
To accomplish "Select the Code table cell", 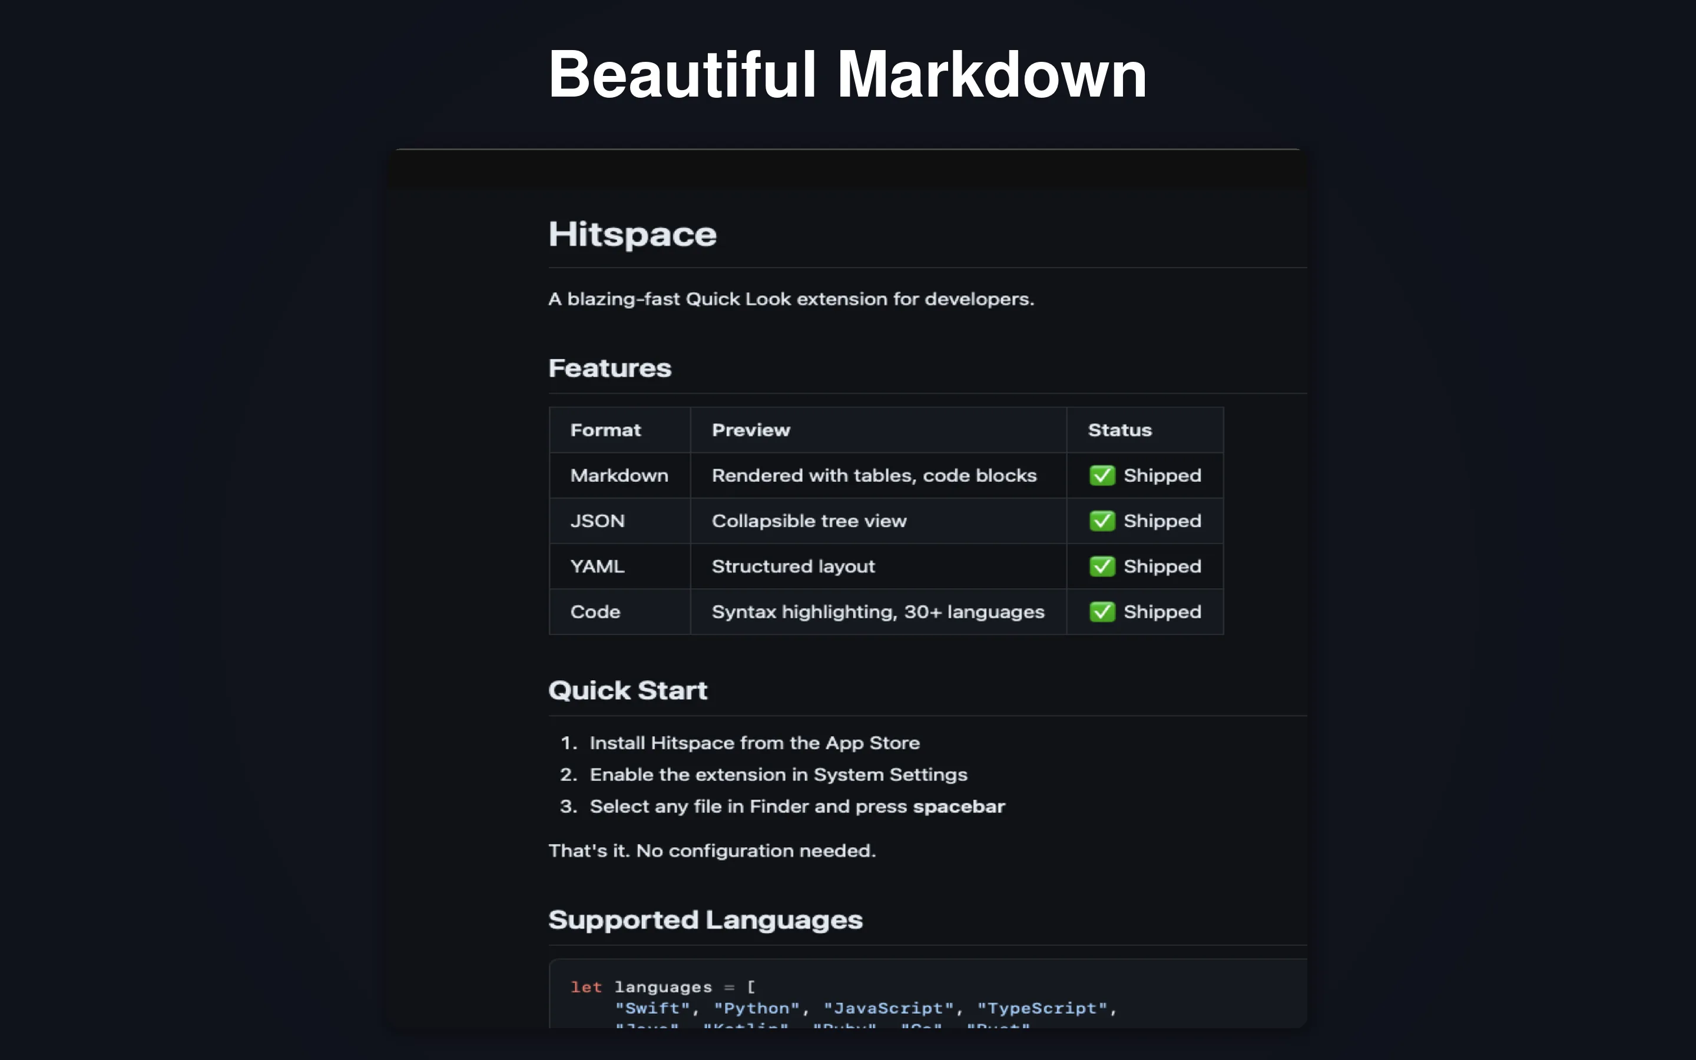I will [620, 612].
